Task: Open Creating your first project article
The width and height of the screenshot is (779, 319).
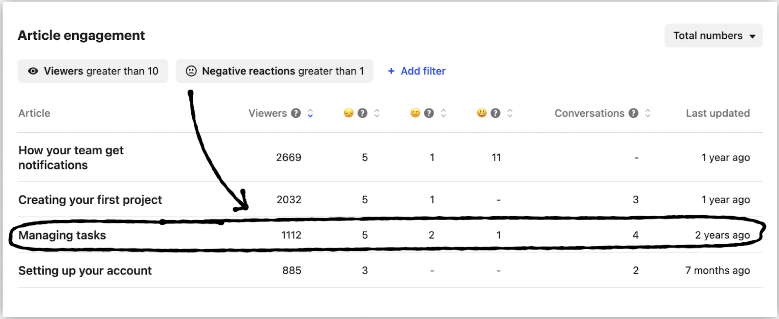Action: click(90, 200)
